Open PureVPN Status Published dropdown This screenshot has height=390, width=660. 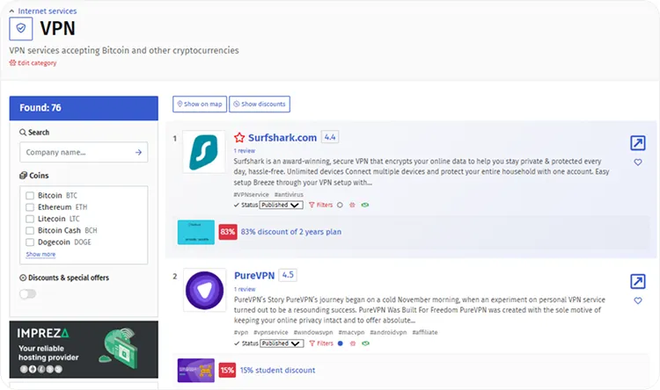282,343
